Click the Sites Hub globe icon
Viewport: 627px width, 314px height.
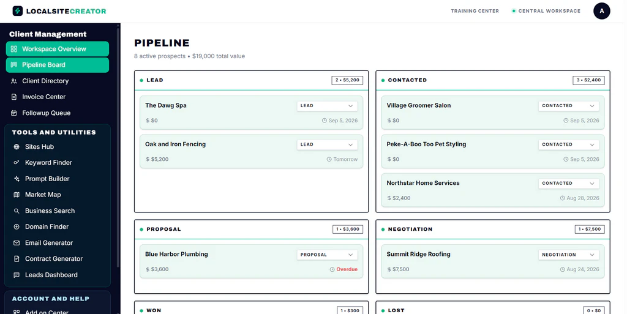click(17, 147)
